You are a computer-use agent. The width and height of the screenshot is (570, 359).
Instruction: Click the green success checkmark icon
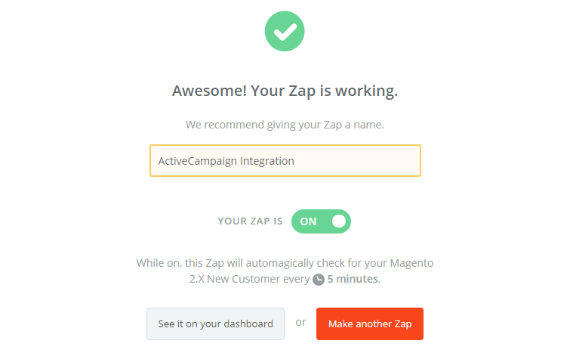[285, 31]
